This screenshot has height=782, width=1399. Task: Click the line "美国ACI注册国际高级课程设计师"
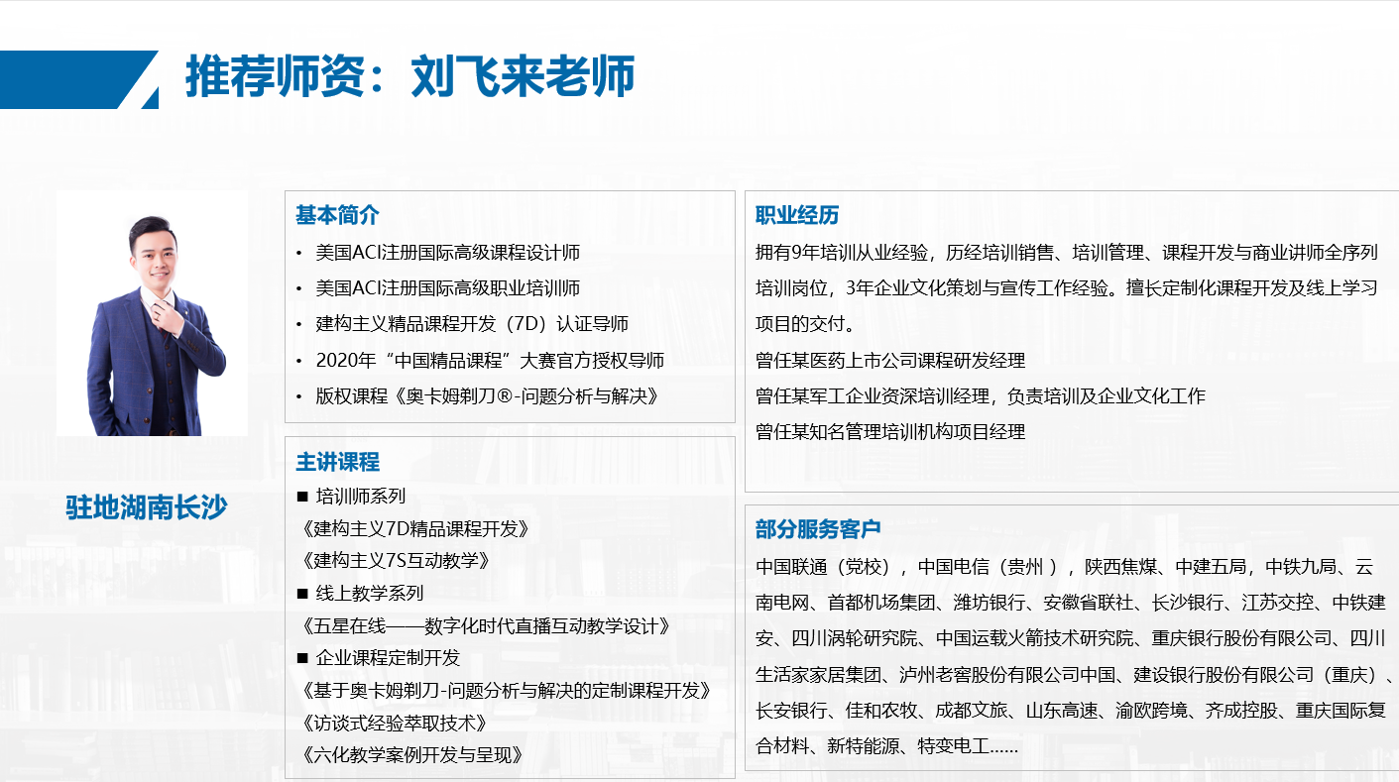pos(447,253)
